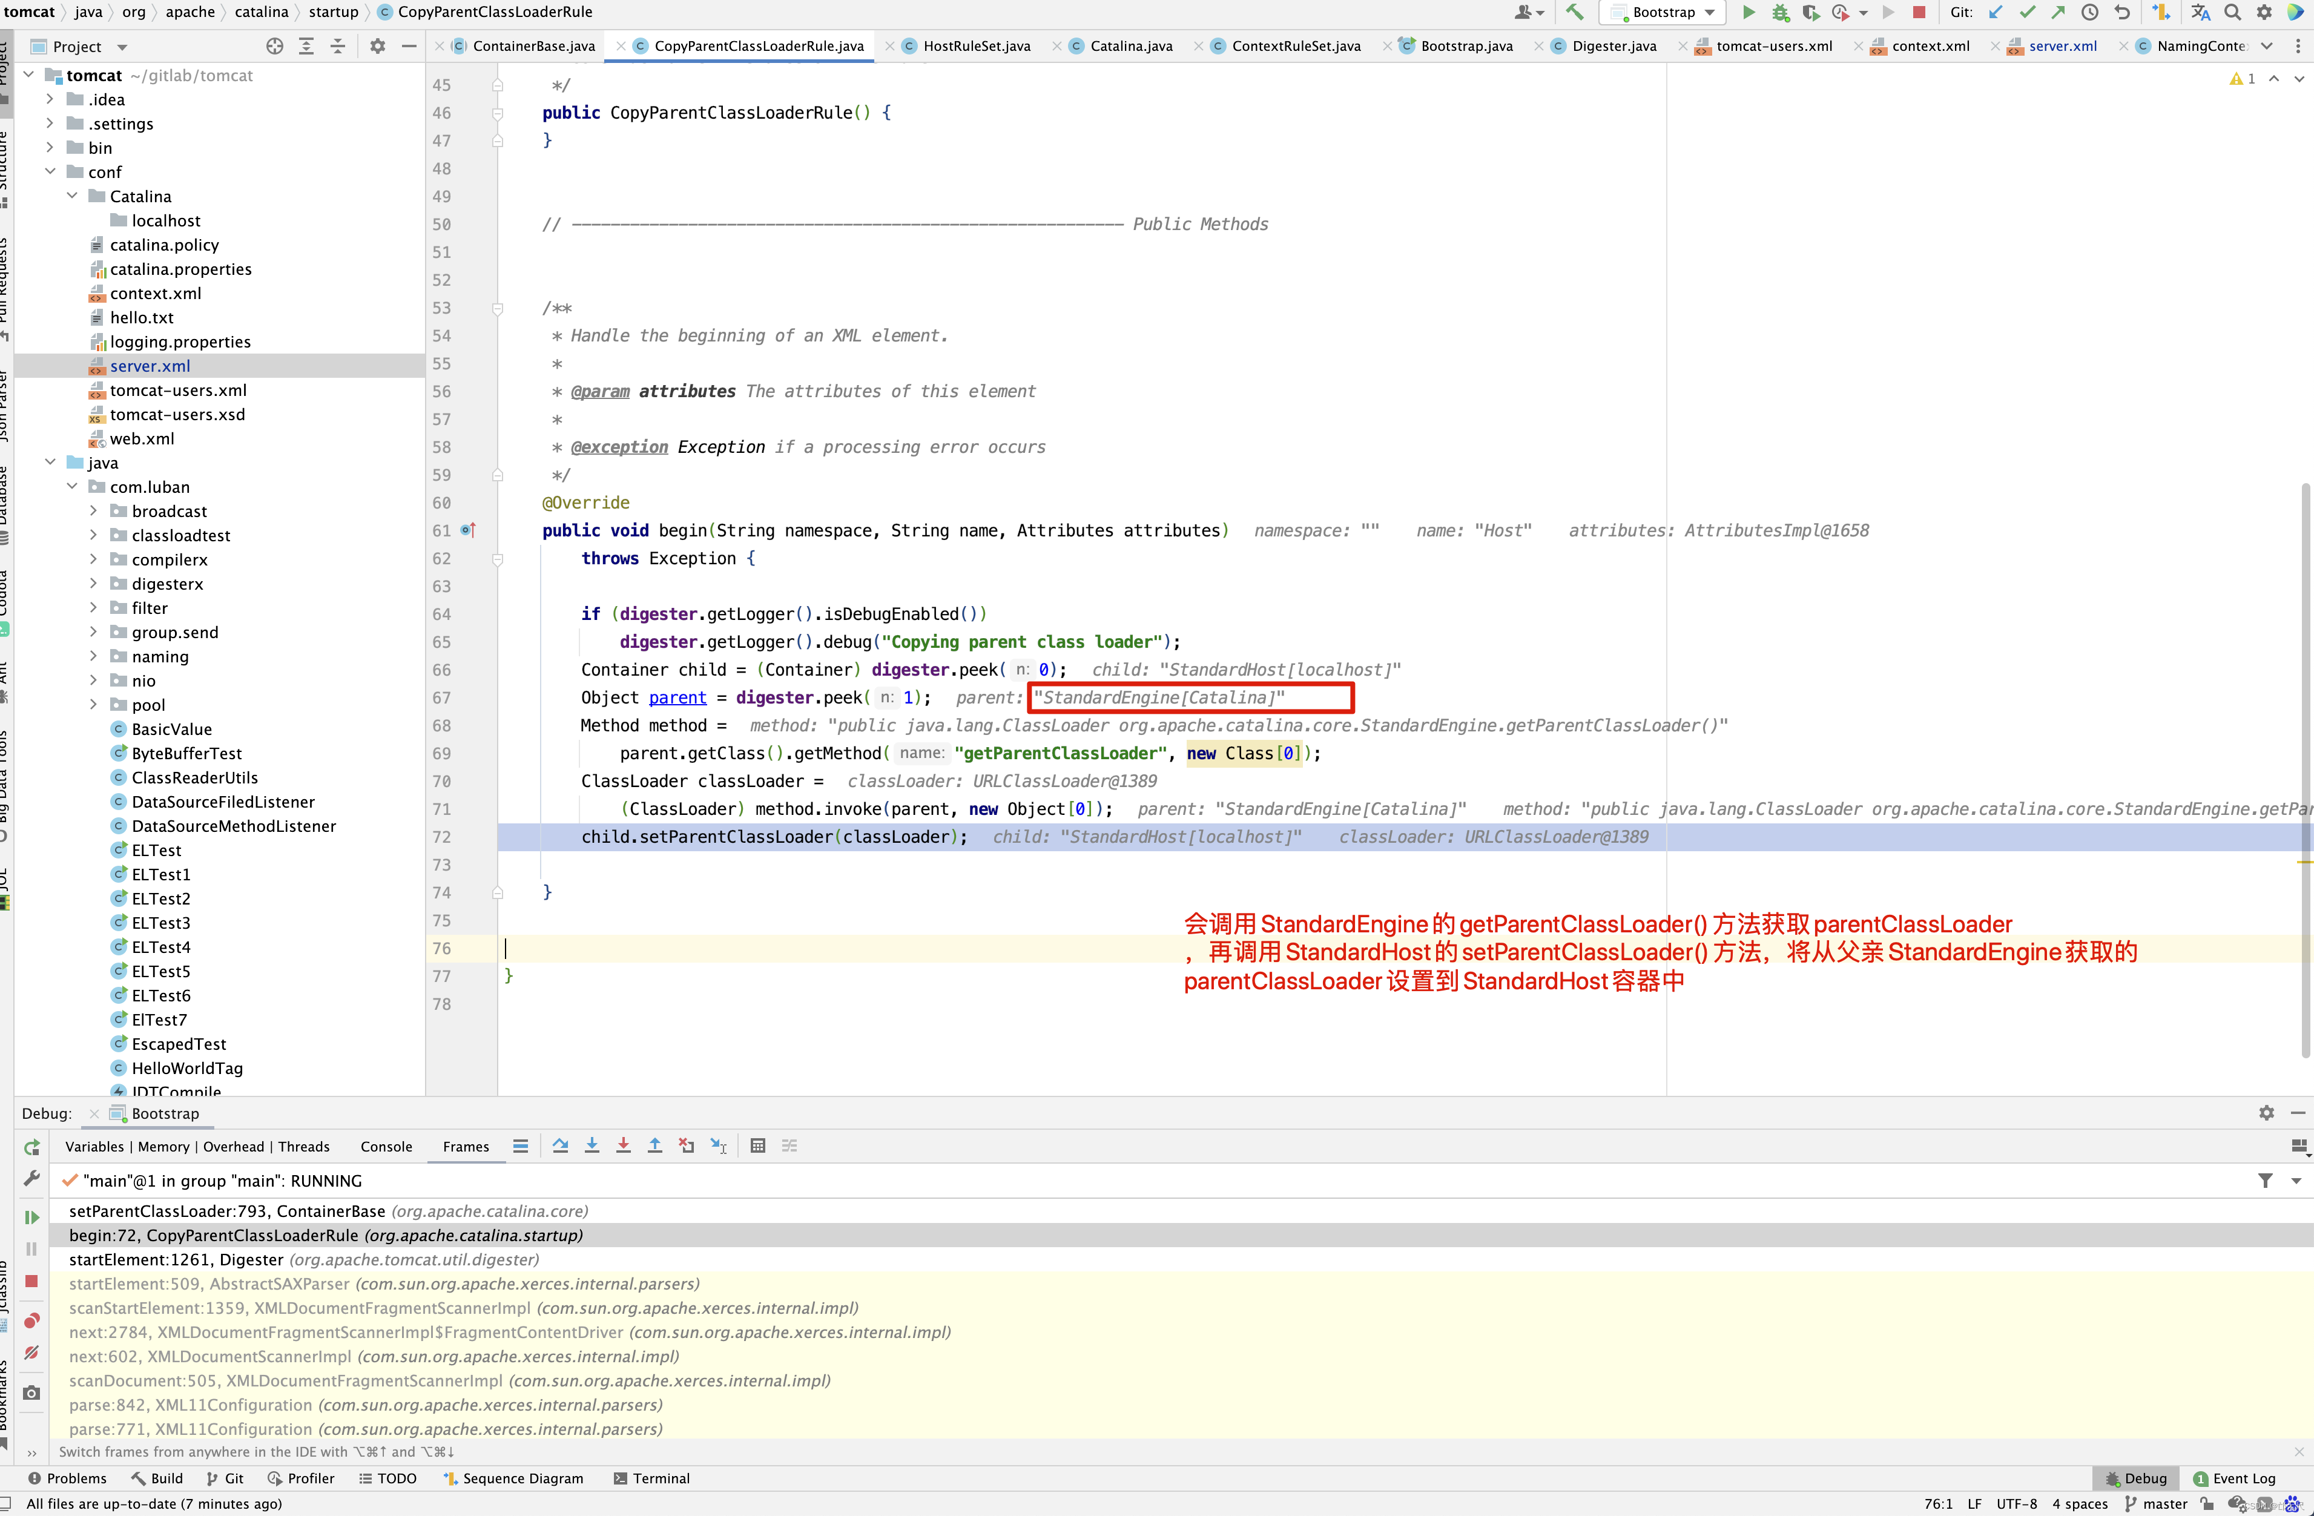Screen dimensions: 2314x1516
Task: Toggle the breakpoint at line 61
Action: pyautogui.click(x=470, y=530)
